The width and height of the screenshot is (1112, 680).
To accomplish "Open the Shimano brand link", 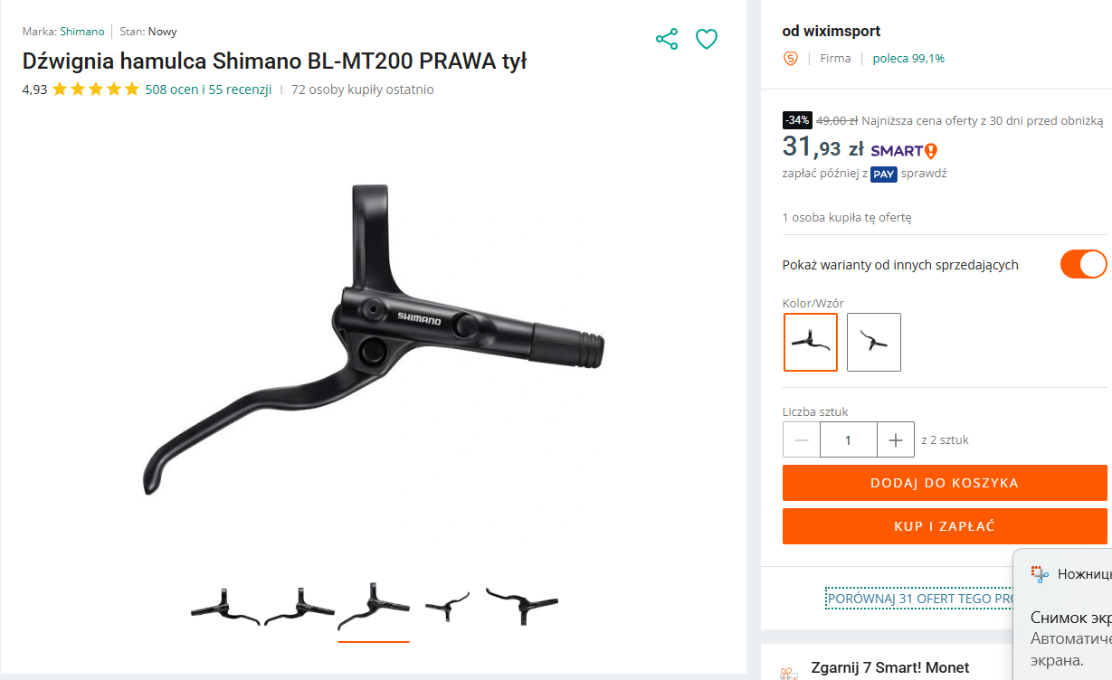I will coord(82,32).
